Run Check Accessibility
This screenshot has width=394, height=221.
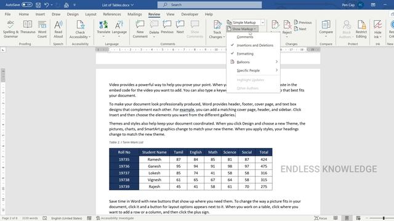point(80,29)
